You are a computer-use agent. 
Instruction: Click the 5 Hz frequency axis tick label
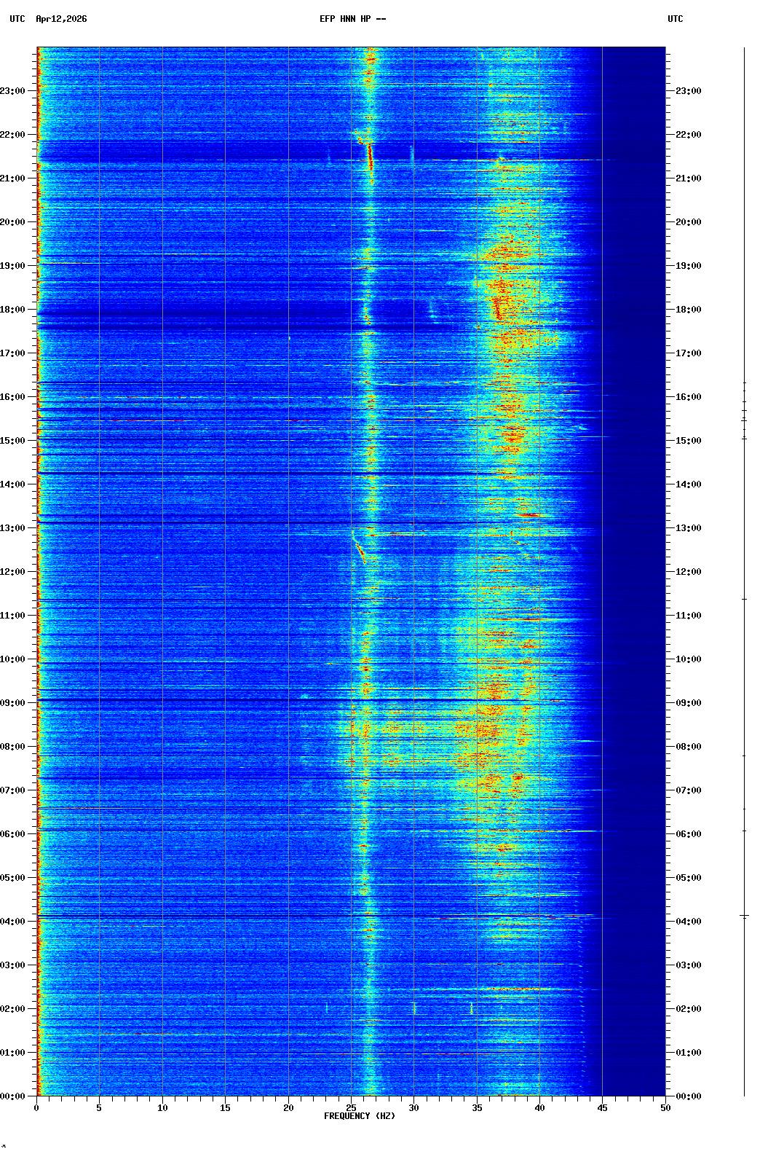pyautogui.click(x=99, y=1108)
